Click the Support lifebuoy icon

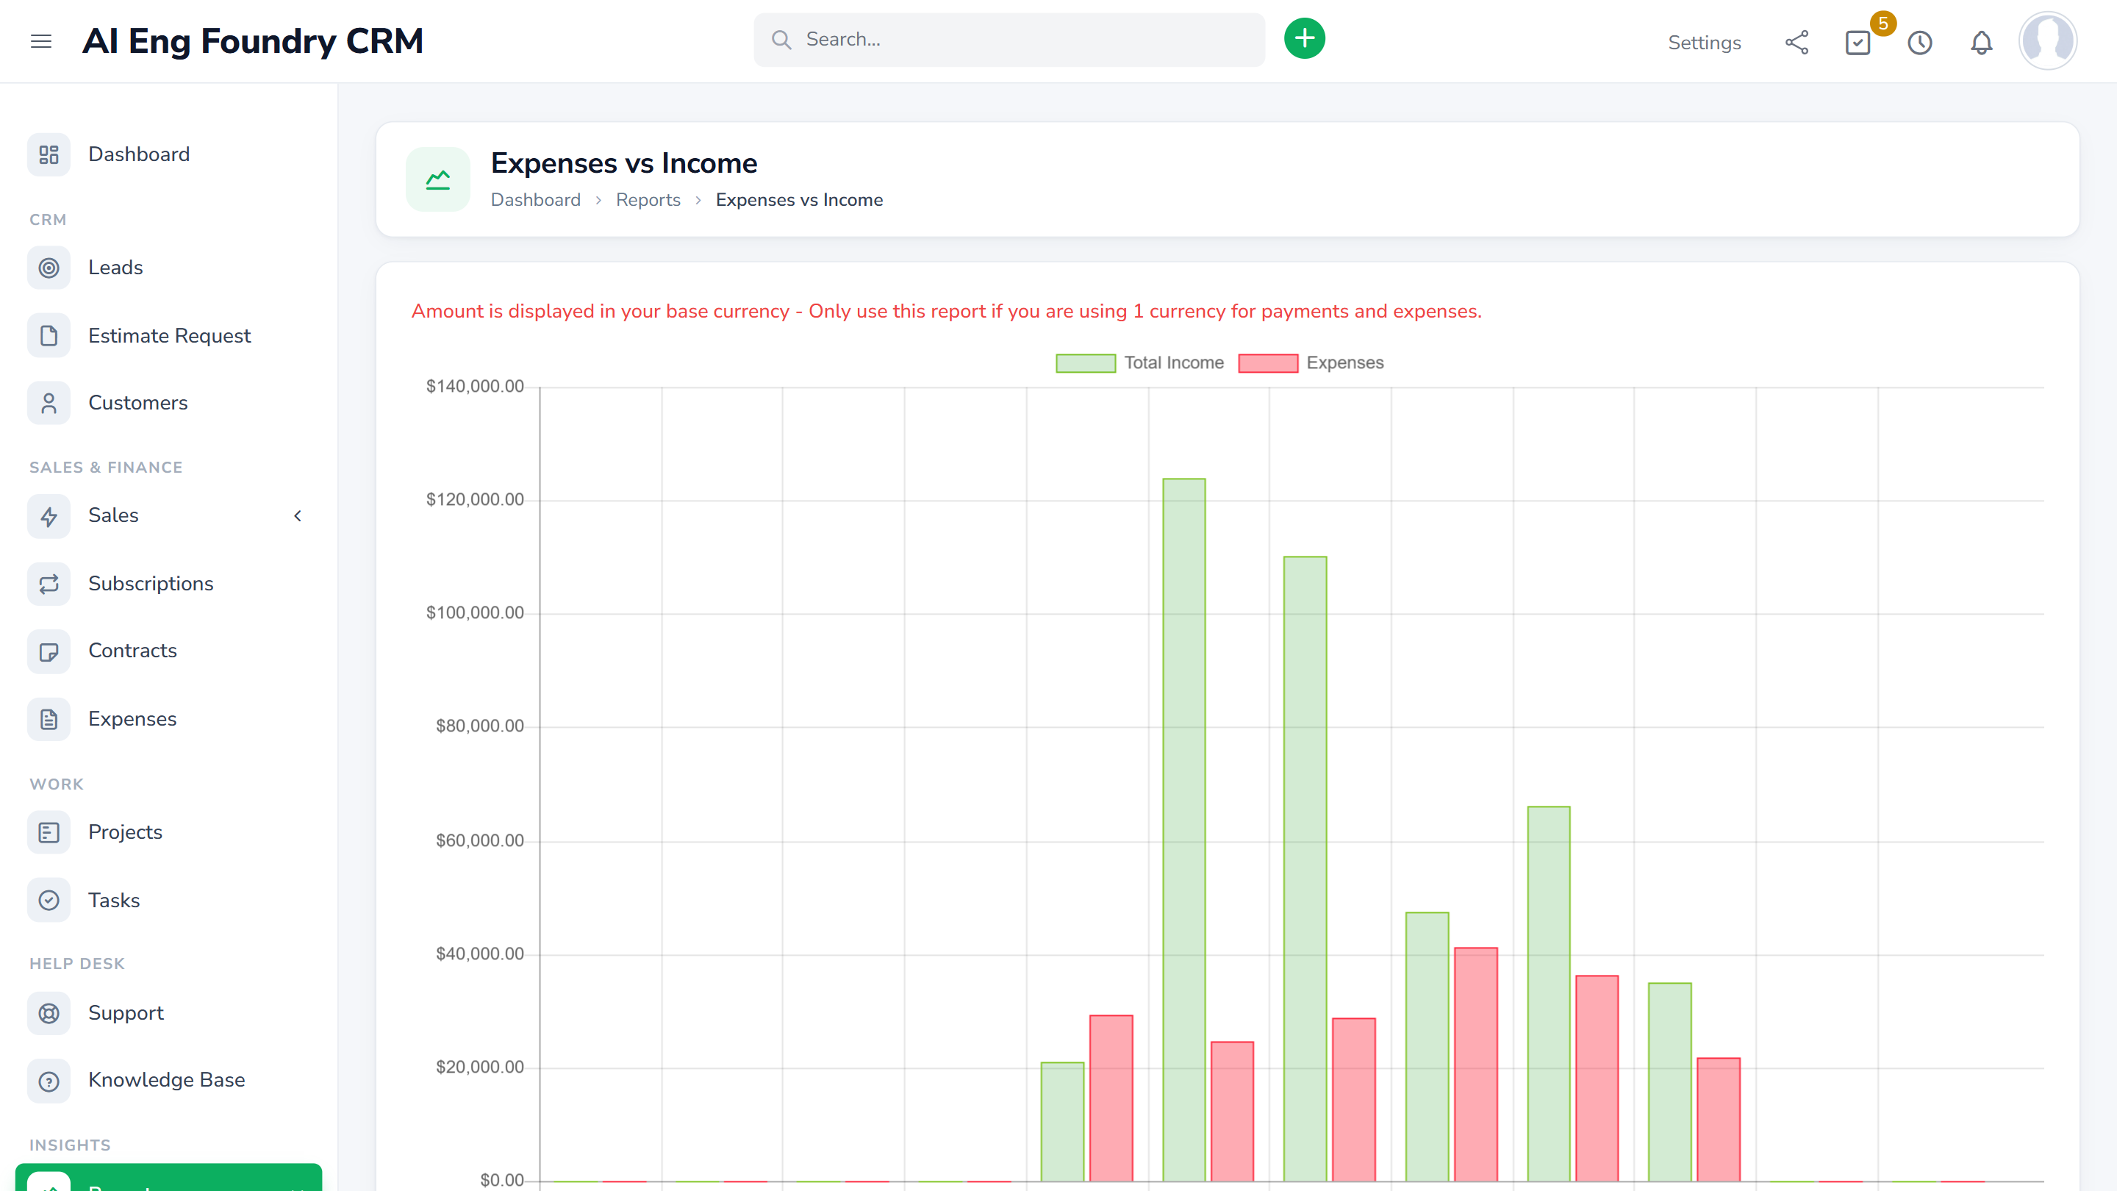click(x=49, y=1014)
